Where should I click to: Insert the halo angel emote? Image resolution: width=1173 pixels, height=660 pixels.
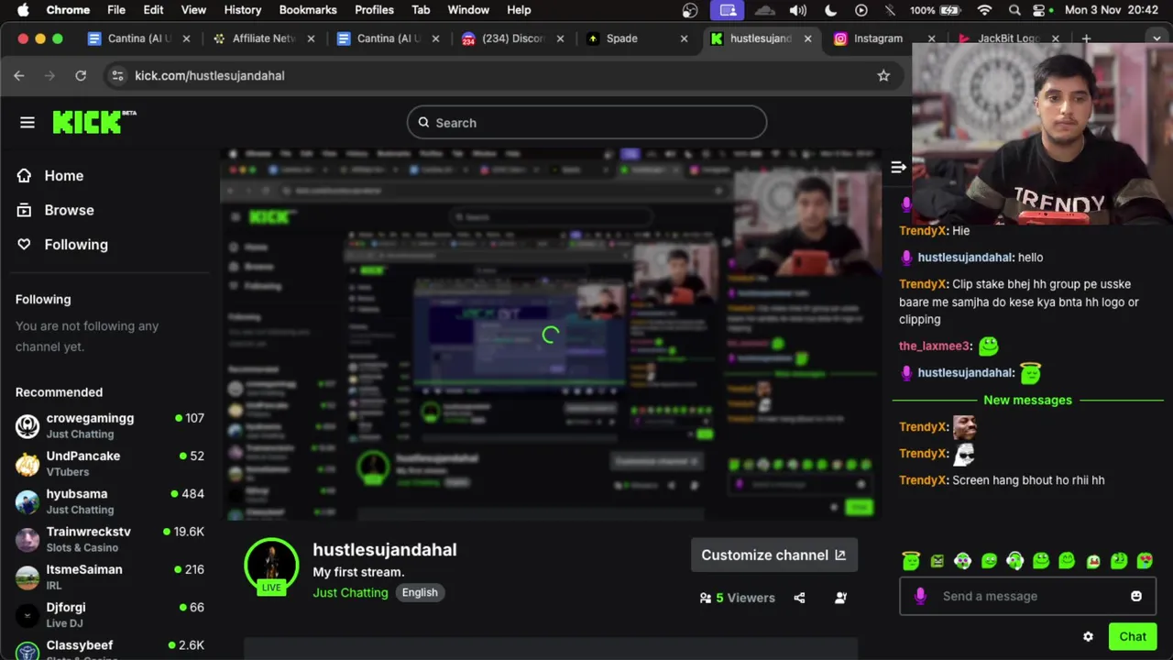910,561
